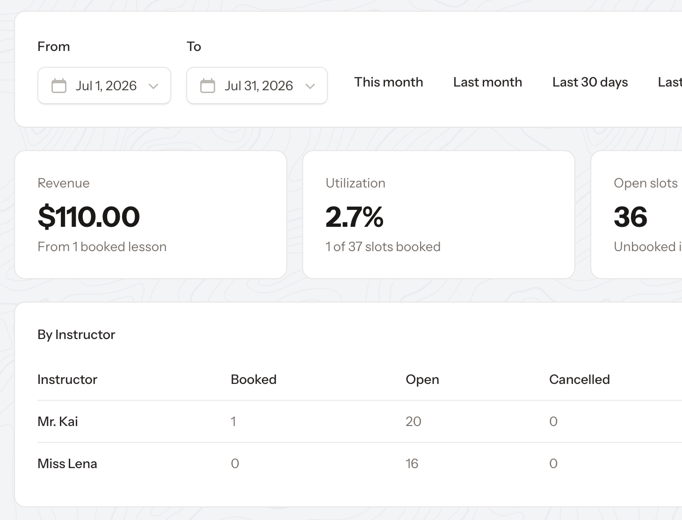
Task: Click Miss Lena's cancelled count
Action: [x=553, y=463]
